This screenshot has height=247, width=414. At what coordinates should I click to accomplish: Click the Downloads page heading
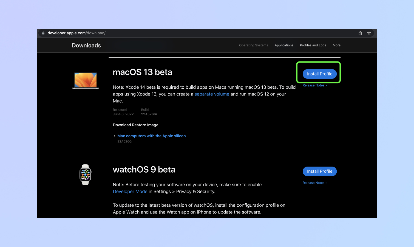coord(86,46)
